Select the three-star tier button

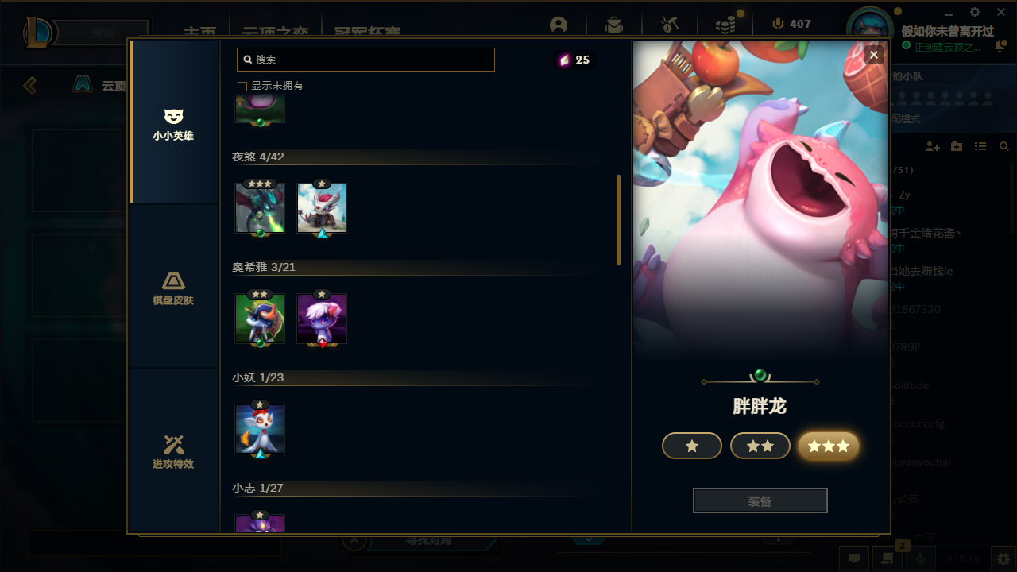829,446
